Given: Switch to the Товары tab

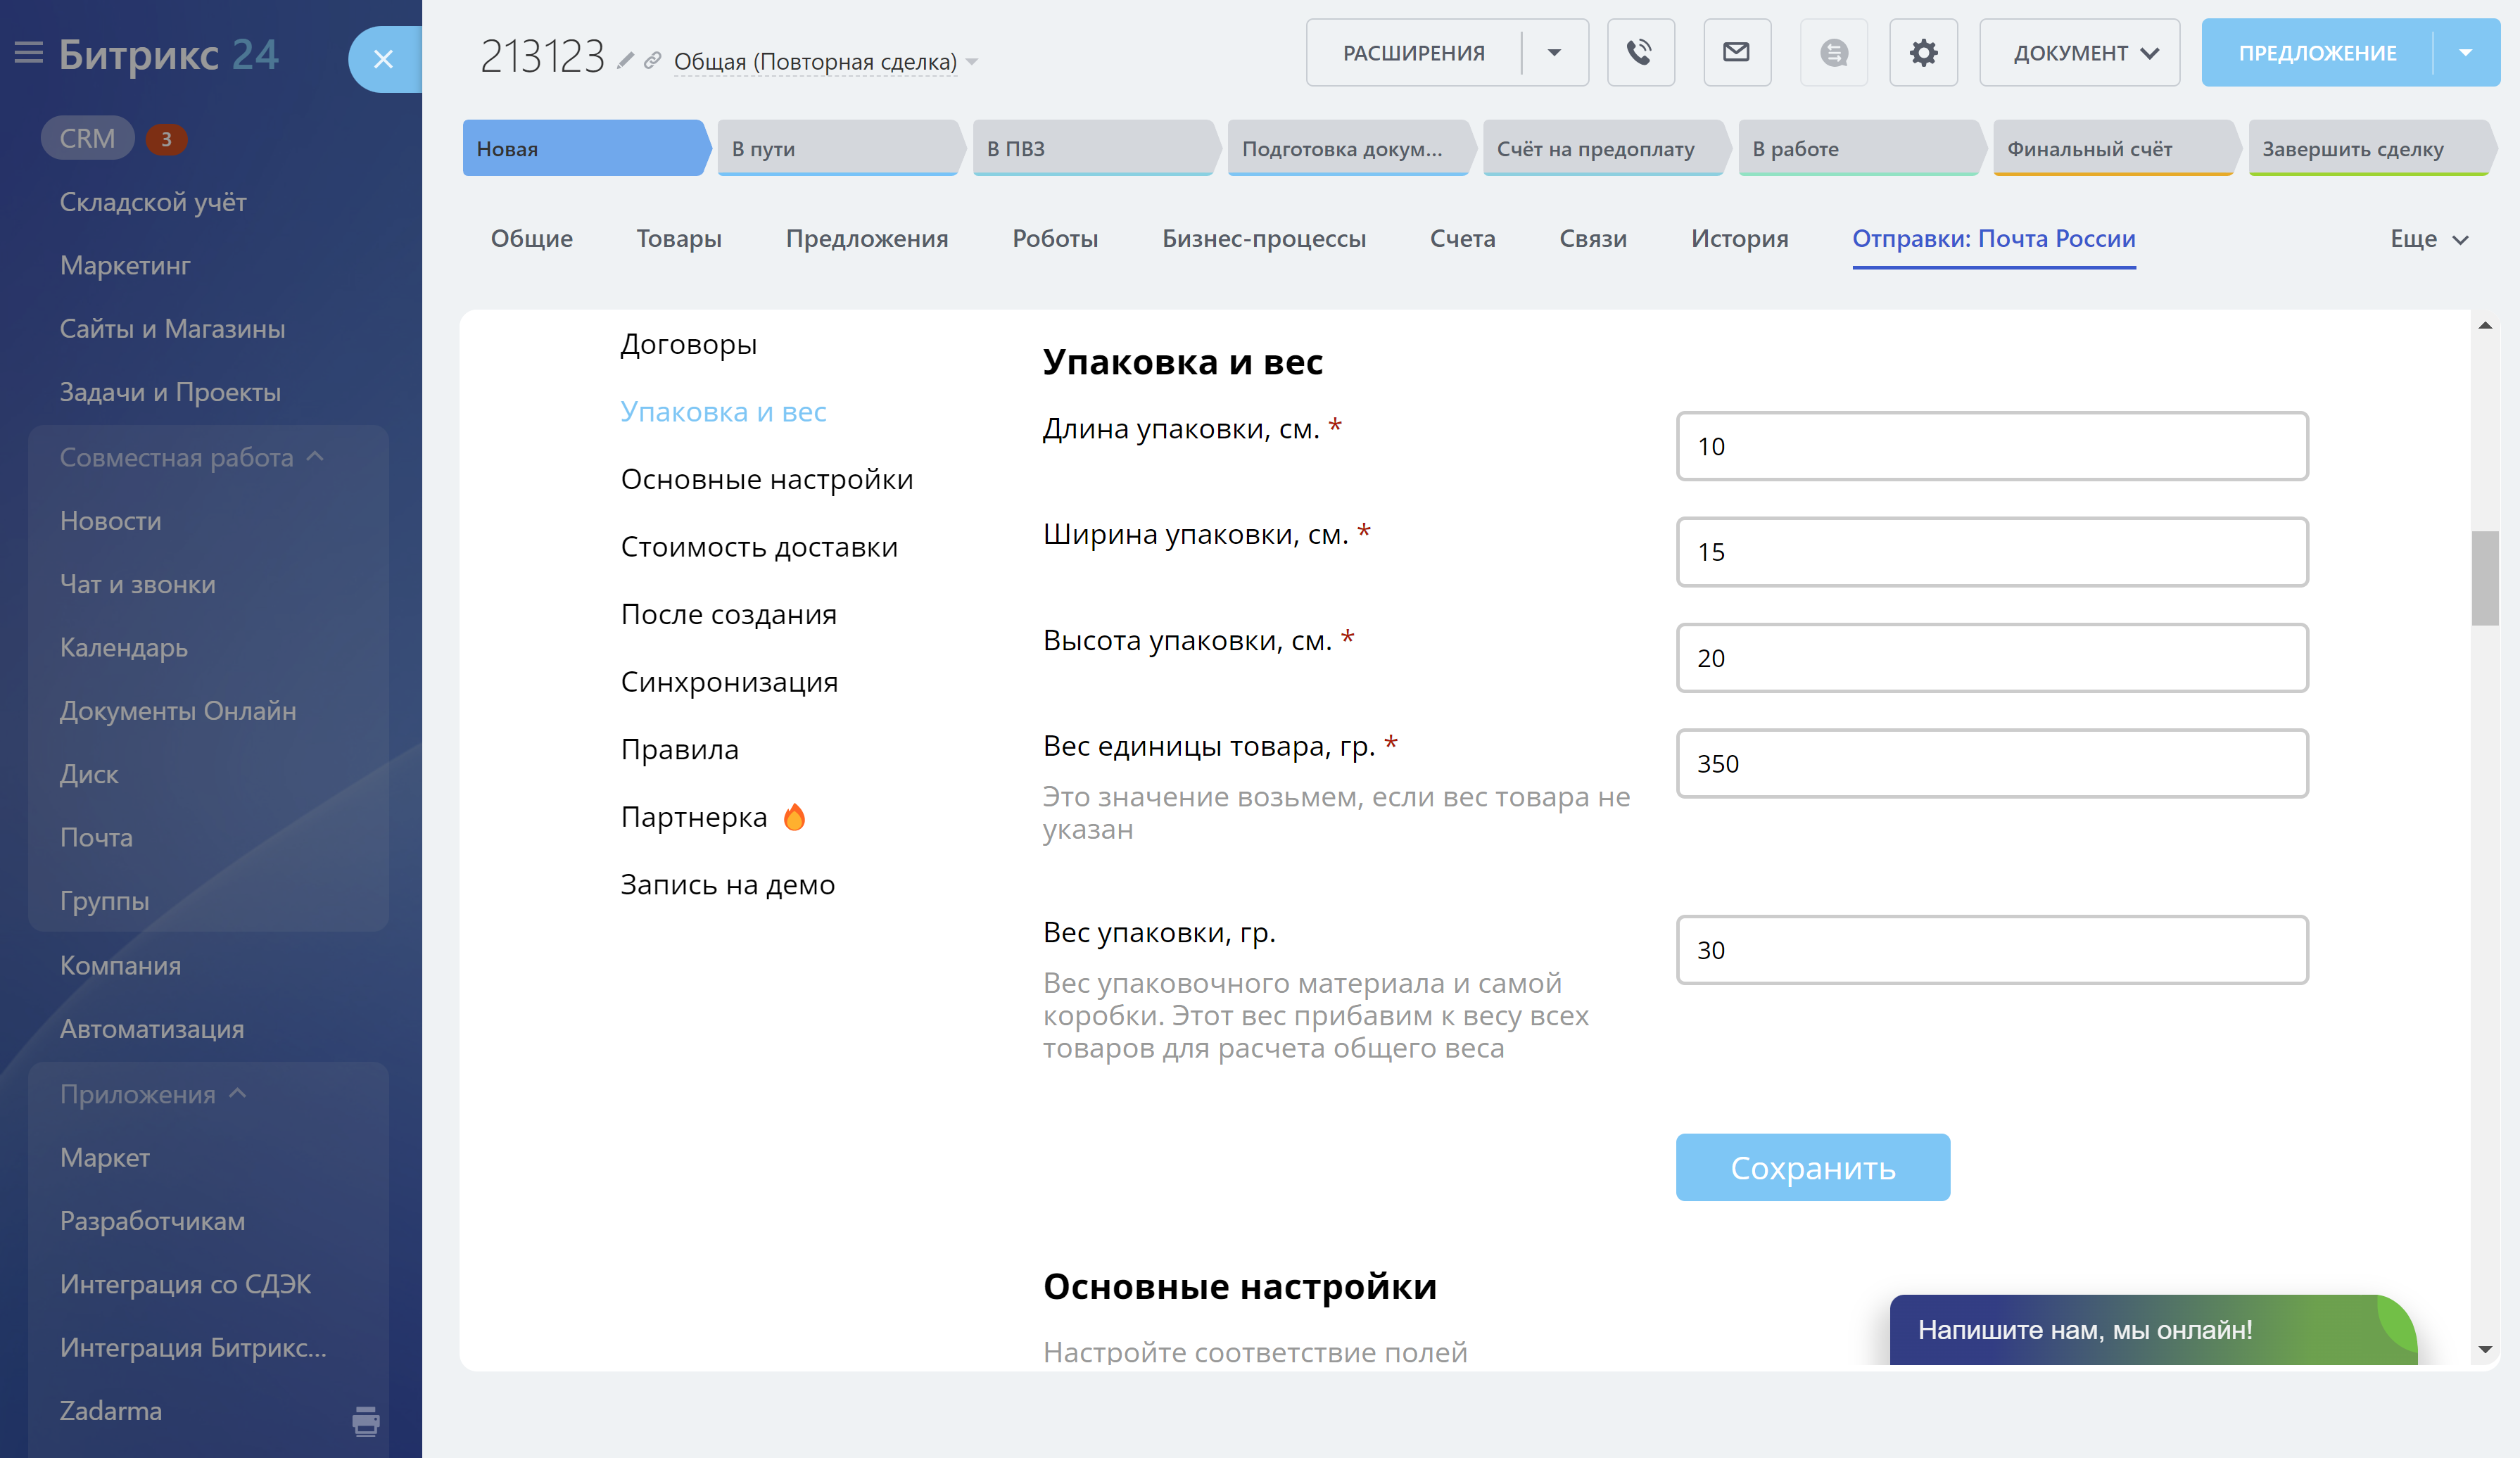Looking at the screenshot, I should [679, 239].
